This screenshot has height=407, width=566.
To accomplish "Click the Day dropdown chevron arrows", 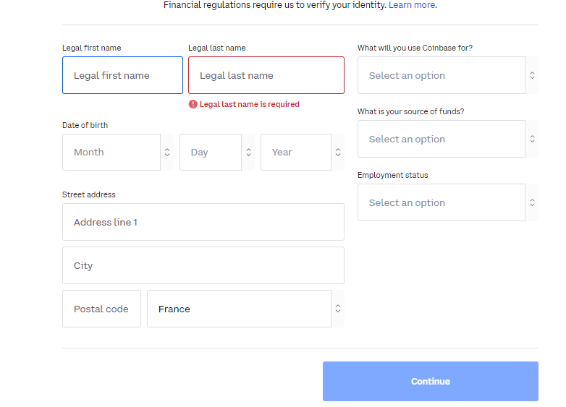I will pyautogui.click(x=248, y=152).
